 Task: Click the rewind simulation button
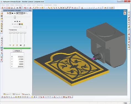click(x=15, y=22)
